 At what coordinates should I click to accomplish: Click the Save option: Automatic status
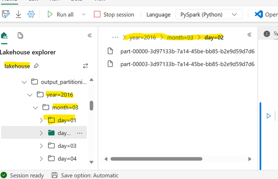pyautogui.click(x=85, y=175)
